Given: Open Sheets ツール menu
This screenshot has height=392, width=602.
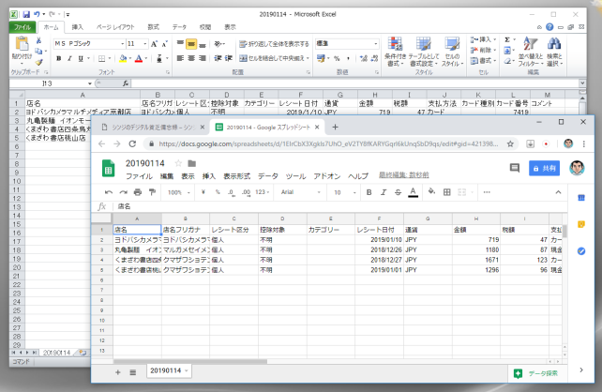Looking at the screenshot, I should coord(295,176).
